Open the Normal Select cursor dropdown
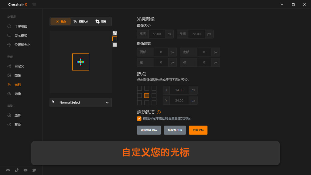The width and height of the screenshot is (311, 175). (x=80, y=103)
